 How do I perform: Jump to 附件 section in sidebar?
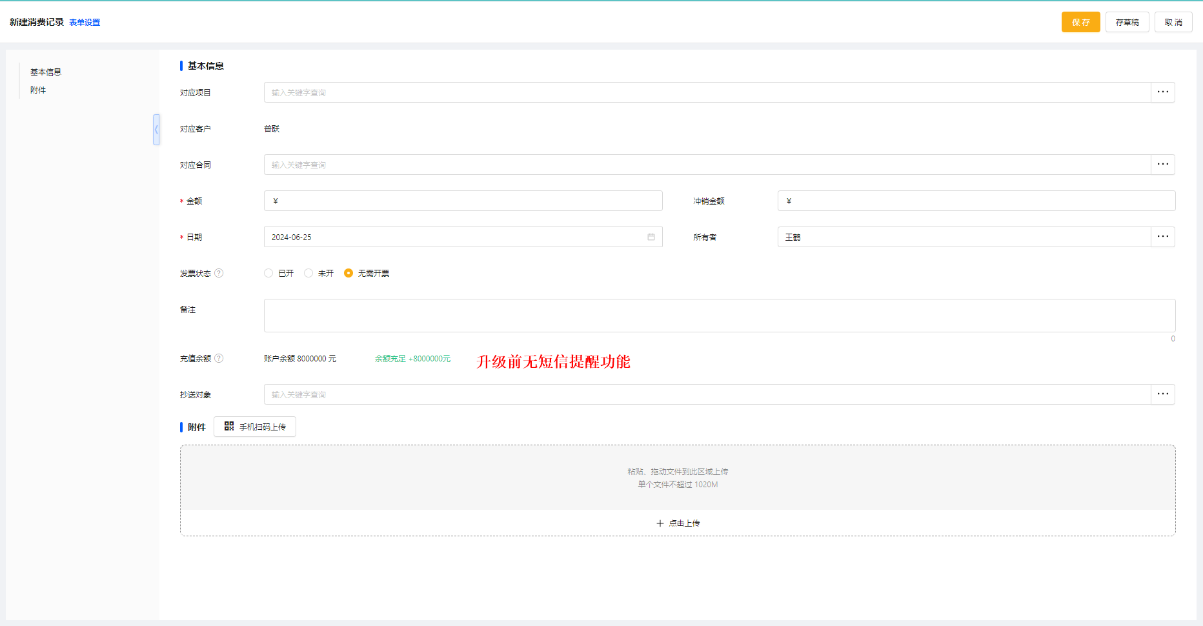point(38,90)
